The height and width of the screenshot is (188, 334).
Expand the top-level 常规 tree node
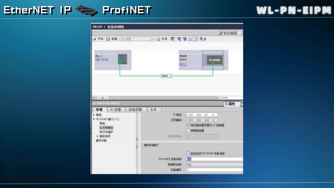94,115
